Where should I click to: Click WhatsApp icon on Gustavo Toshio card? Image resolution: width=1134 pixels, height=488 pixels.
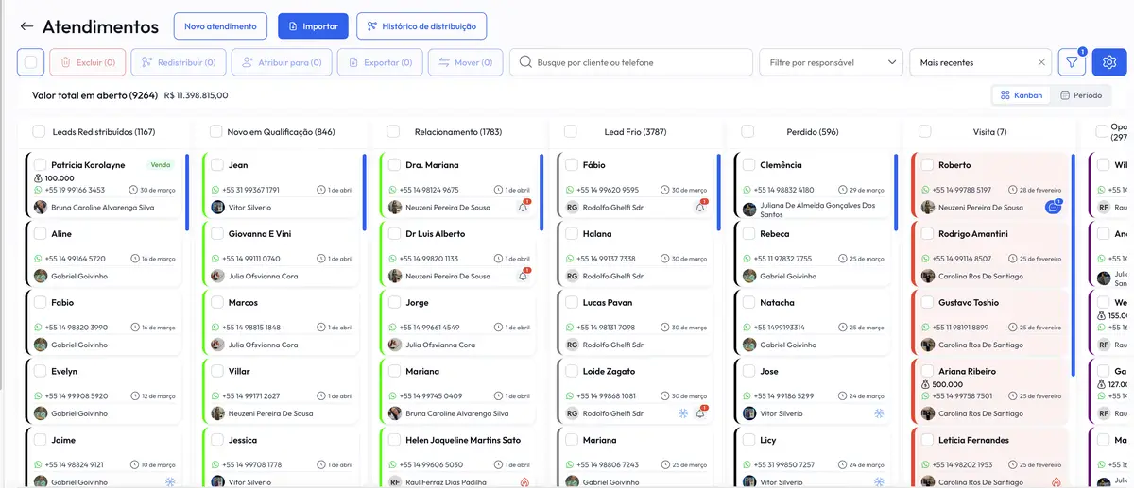point(926,328)
